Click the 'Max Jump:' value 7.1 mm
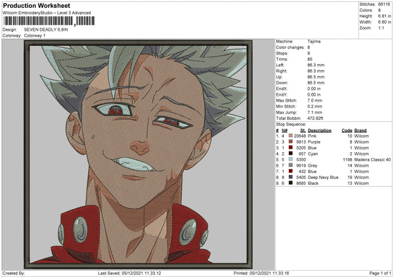The width and height of the screenshot is (394, 278). (315, 112)
